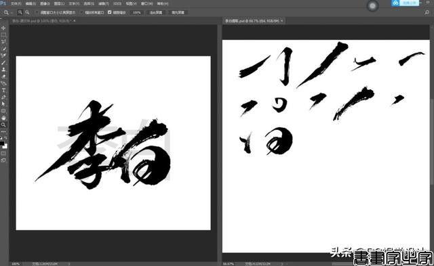Viewport: 434px width, 266px height.
Task: Open the 图像(I) menu
Action: click(45, 3)
